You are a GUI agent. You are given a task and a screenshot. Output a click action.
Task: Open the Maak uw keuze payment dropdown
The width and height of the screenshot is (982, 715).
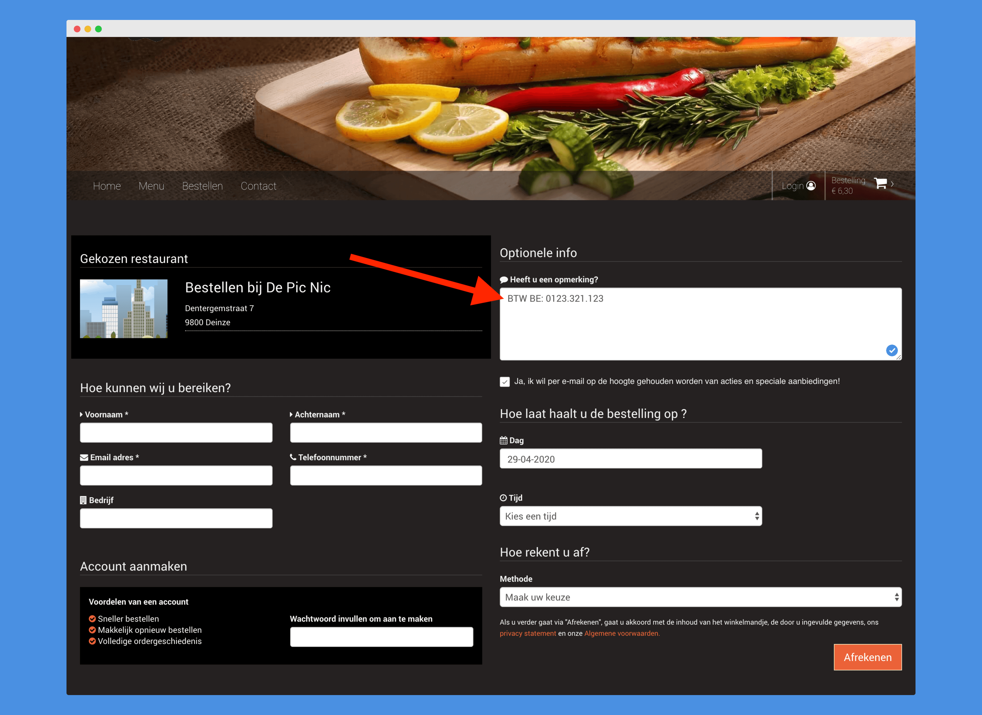click(701, 597)
